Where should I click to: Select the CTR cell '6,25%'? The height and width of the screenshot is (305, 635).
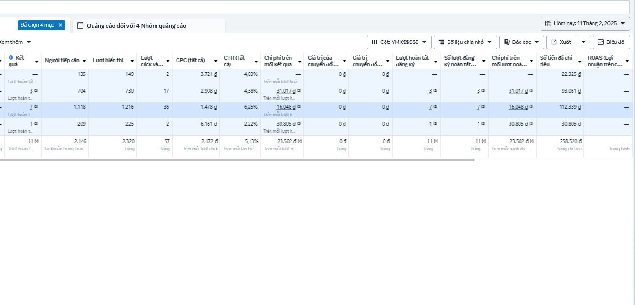coord(251,107)
